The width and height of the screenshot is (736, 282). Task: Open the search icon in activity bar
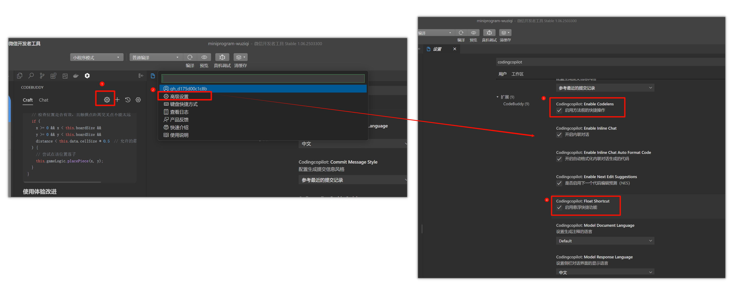coord(31,76)
